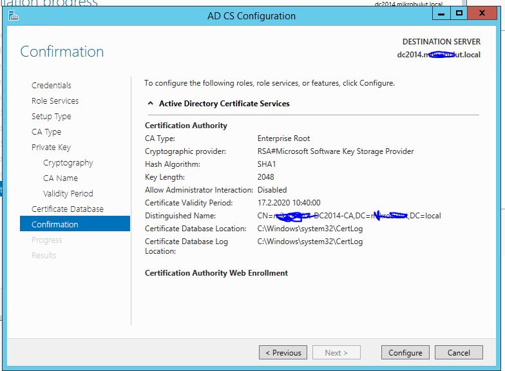
Task: Maximize the AD CS Configuration window
Action: point(459,14)
